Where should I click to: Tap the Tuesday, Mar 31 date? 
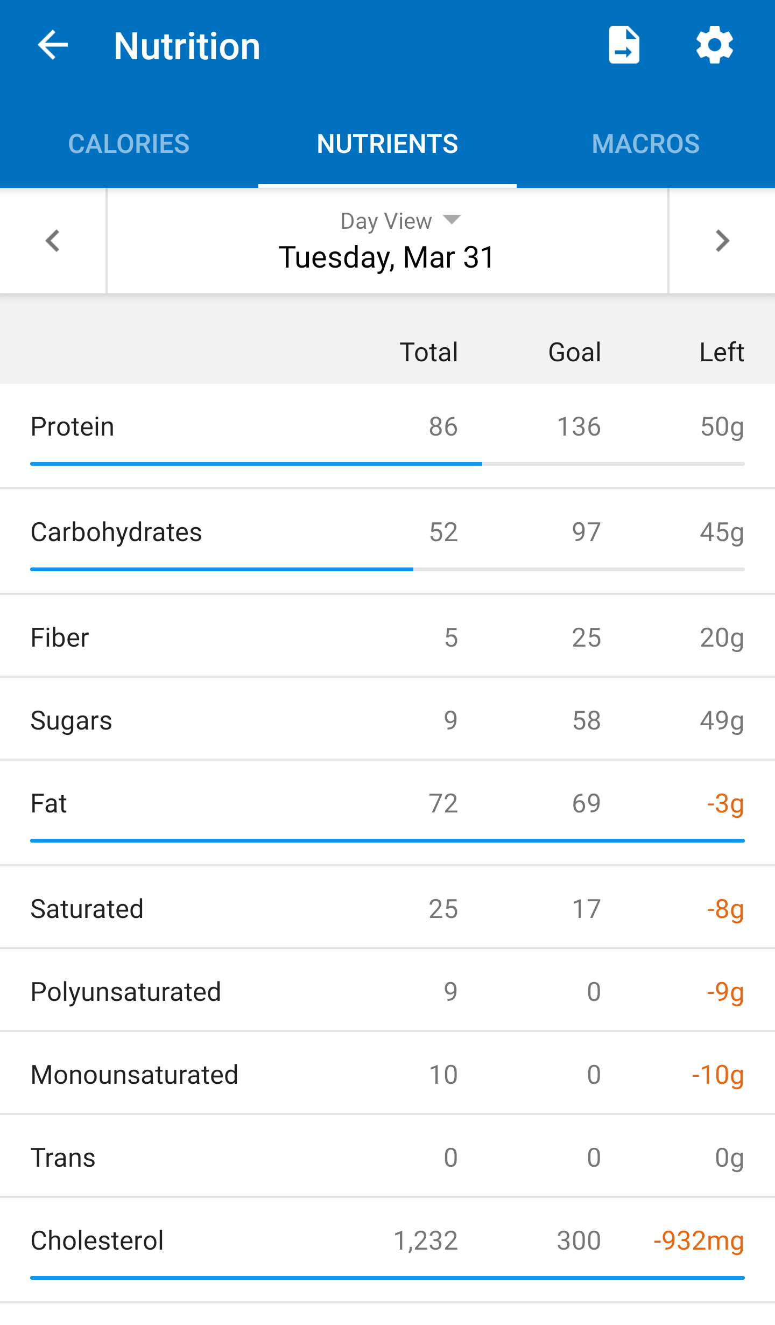(386, 257)
